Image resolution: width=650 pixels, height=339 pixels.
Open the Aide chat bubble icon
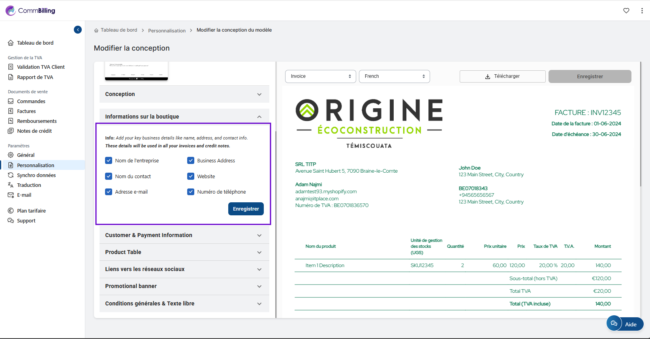pos(614,324)
